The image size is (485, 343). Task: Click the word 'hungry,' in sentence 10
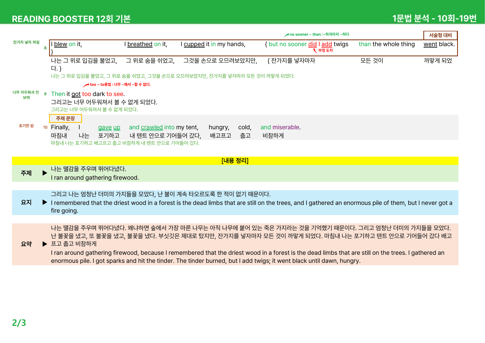click(x=219, y=127)
